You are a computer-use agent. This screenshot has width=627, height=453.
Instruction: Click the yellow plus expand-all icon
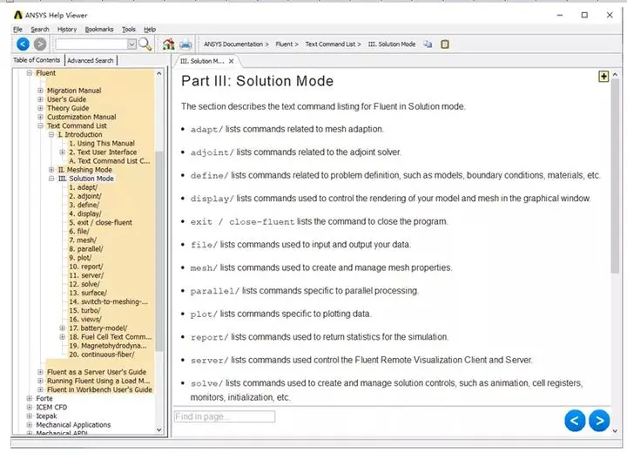pos(603,77)
